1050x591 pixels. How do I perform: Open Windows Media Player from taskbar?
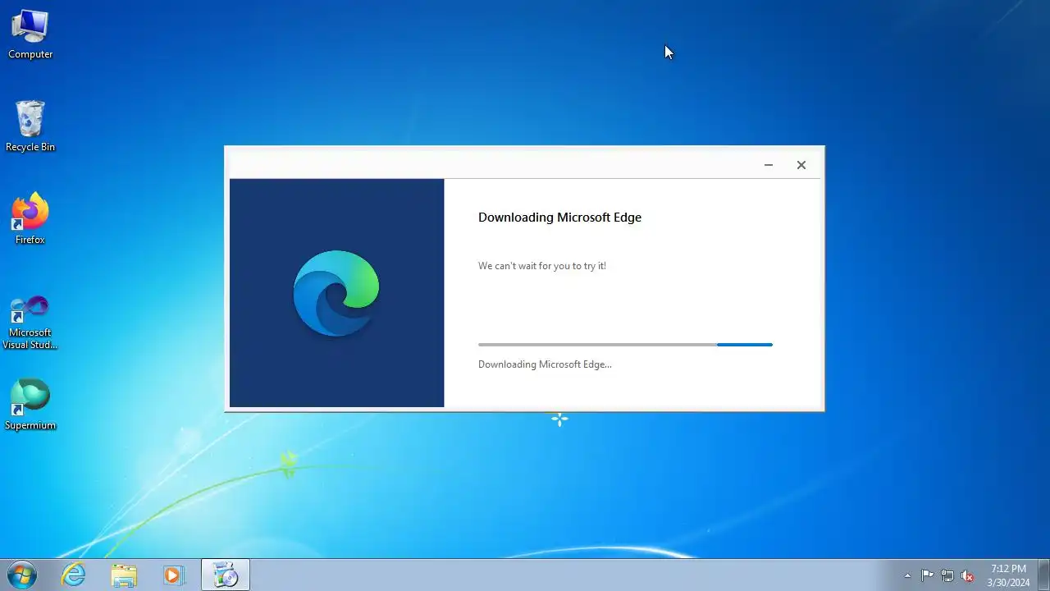[x=173, y=575]
